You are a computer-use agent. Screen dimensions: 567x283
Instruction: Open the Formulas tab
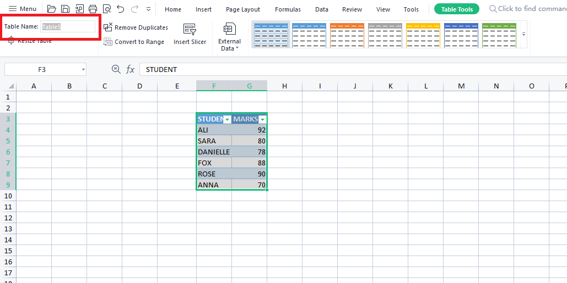(x=288, y=9)
